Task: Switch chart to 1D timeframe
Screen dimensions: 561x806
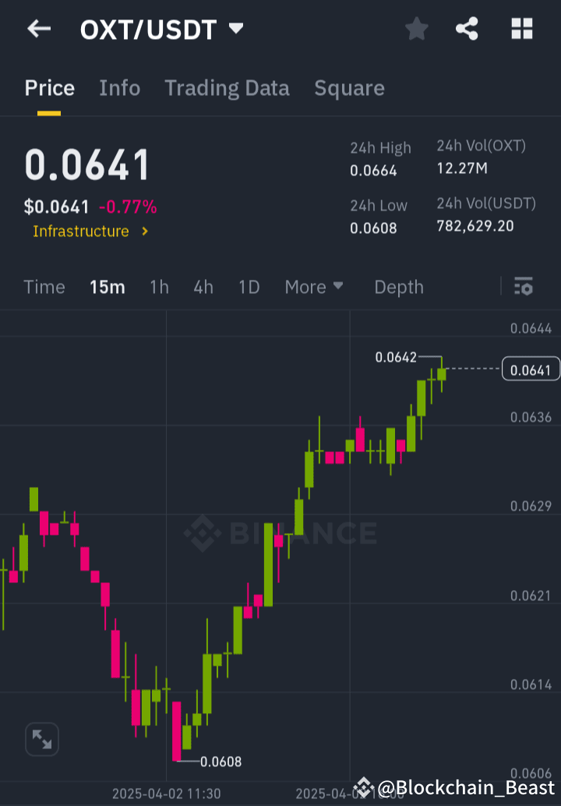Action: [249, 286]
